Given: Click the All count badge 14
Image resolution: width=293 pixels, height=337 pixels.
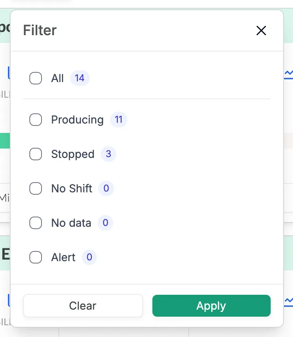Looking at the screenshot, I should tap(80, 78).
